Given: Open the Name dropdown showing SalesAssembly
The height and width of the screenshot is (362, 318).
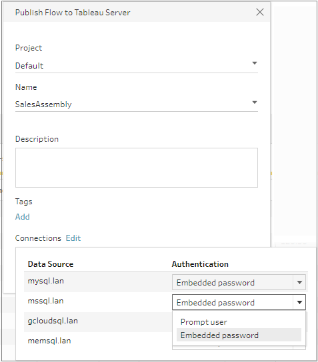Looking at the screenshot, I should (x=137, y=104).
